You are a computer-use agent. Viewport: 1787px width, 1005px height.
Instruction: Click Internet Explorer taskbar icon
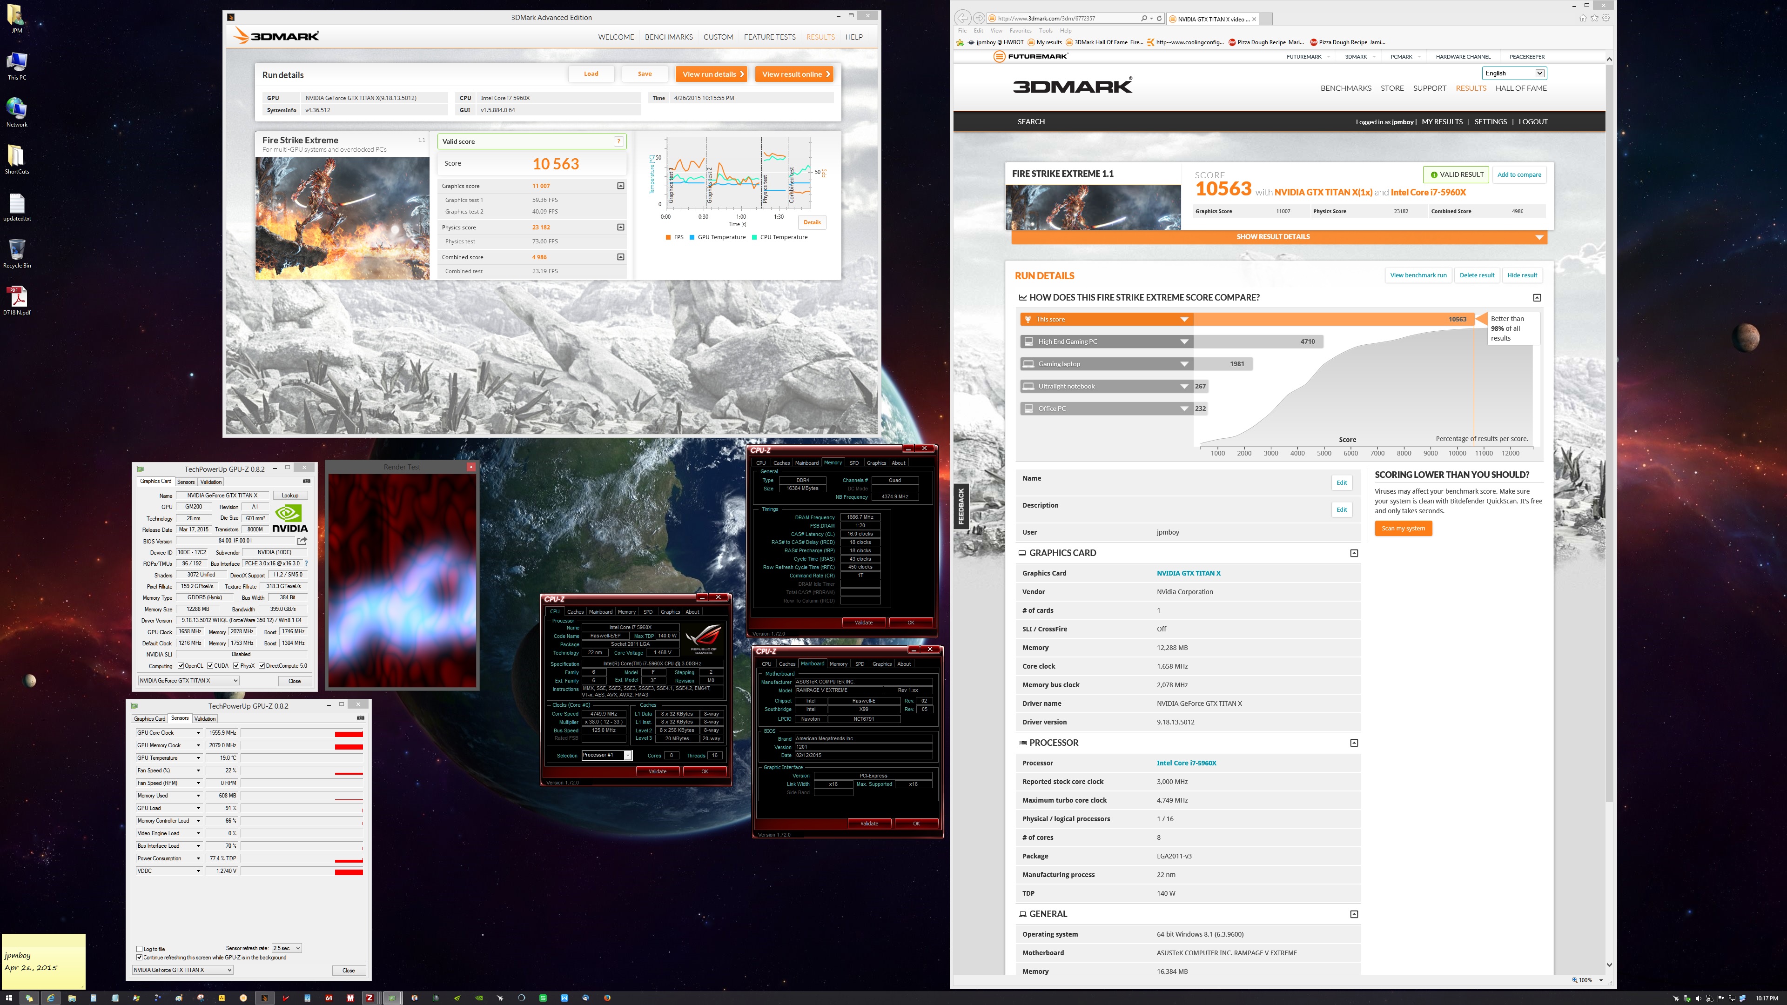tap(50, 998)
